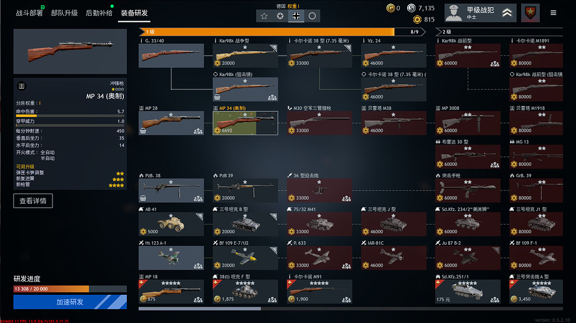
Task: Click the 查看详情 button
Action: click(33, 201)
